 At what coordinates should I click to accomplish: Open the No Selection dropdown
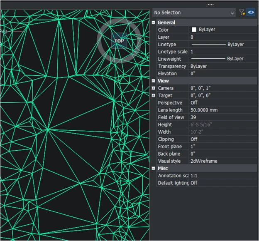point(194,12)
